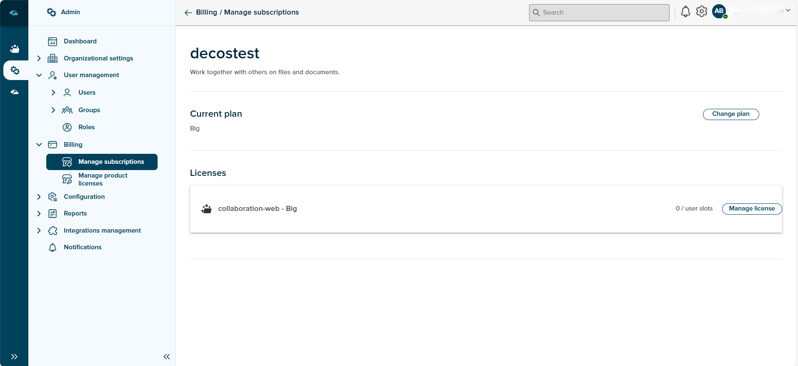Click the Admin gears icon in header

[x=51, y=12]
